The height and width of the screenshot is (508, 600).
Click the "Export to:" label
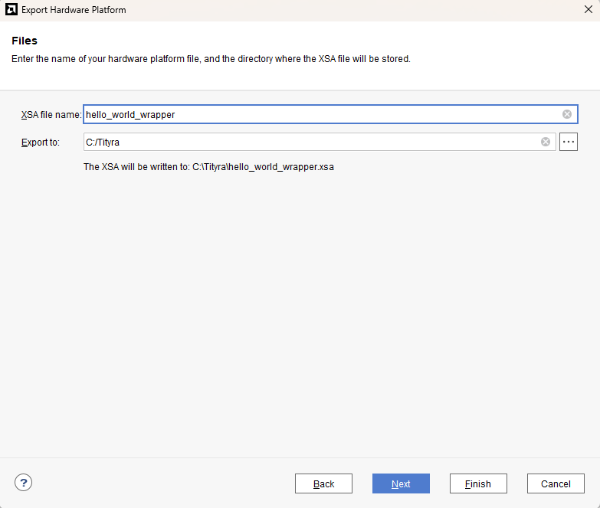coord(40,143)
